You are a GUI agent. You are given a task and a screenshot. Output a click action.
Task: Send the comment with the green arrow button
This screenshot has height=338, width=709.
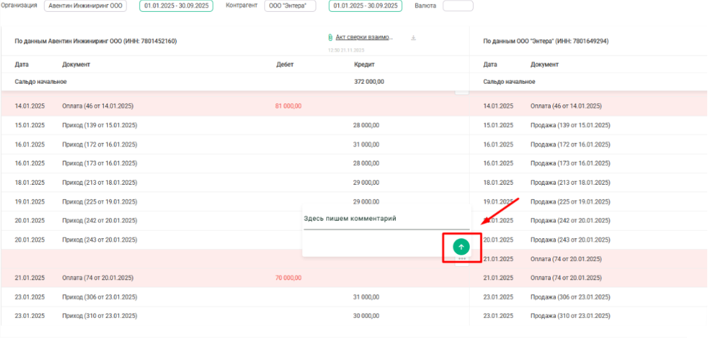pyautogui.click(x=461, y=247)
